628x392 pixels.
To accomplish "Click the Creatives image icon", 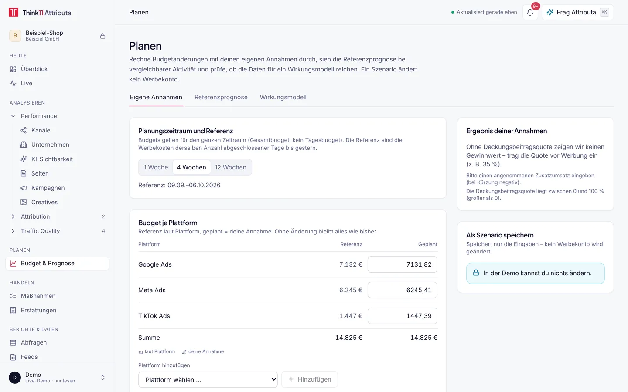I will point(24,202).
